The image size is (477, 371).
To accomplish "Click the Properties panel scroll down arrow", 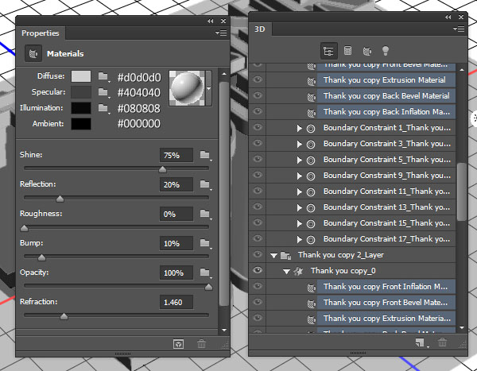I will tap(224, 330).
